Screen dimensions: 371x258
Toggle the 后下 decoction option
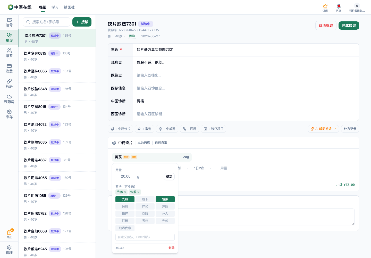145,199
